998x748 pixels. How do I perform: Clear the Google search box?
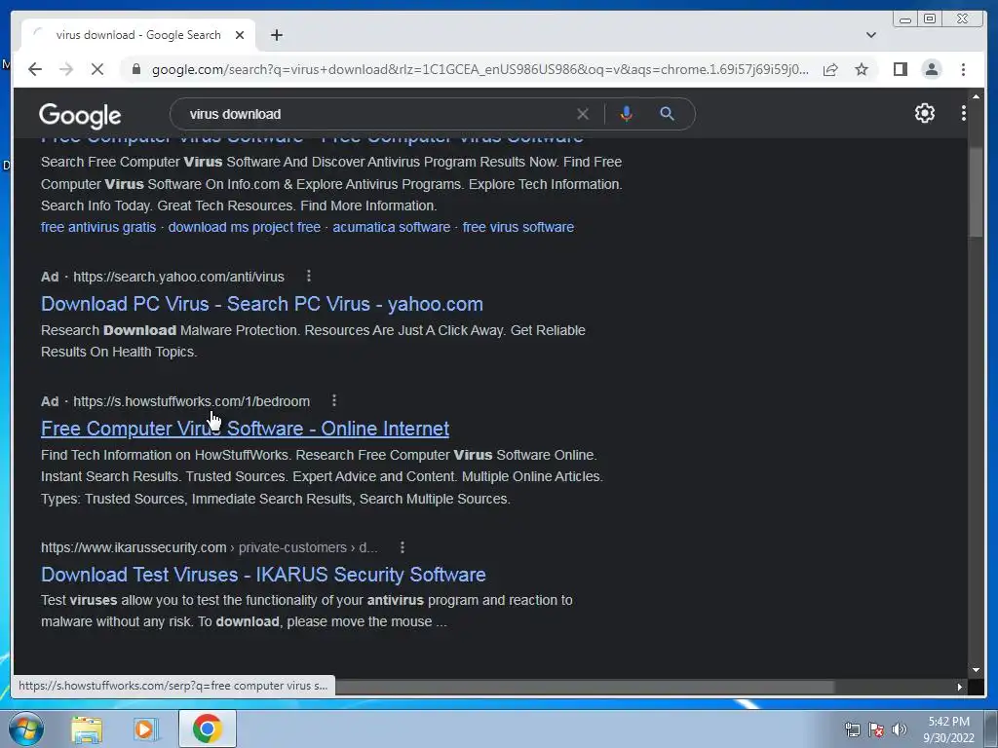pos(583,114)
